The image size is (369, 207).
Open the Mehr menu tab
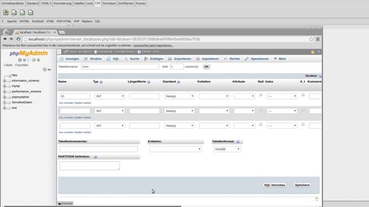click(x=280, y=59)
